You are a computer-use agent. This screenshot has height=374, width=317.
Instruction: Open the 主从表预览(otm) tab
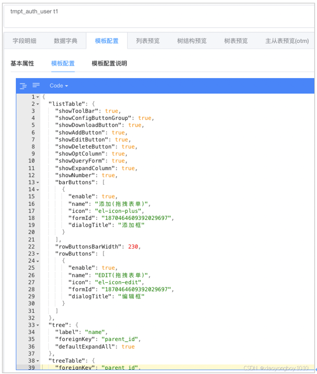pyautogui.click(x=287, y=41)
